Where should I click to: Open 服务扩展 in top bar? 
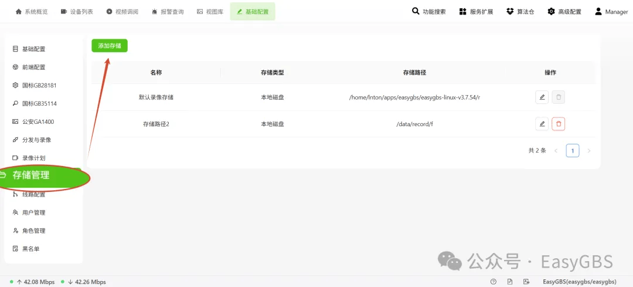tap(477, 12)
